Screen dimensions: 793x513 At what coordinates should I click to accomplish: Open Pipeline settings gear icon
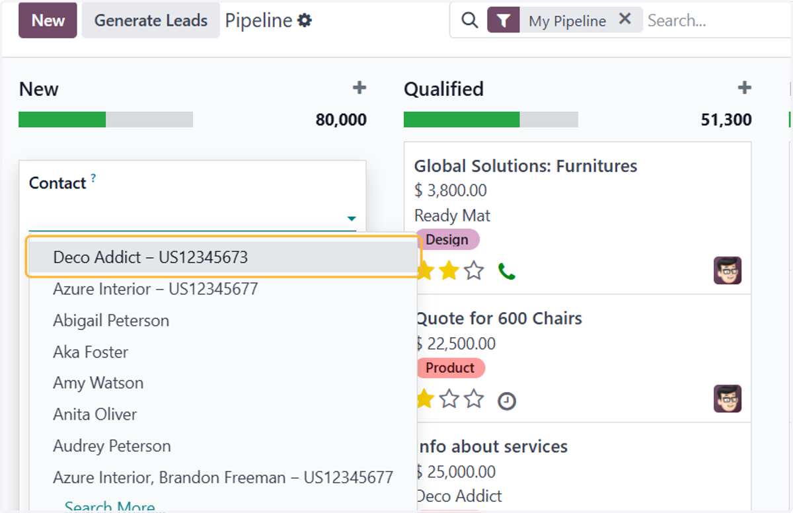(x=305, y=20)
